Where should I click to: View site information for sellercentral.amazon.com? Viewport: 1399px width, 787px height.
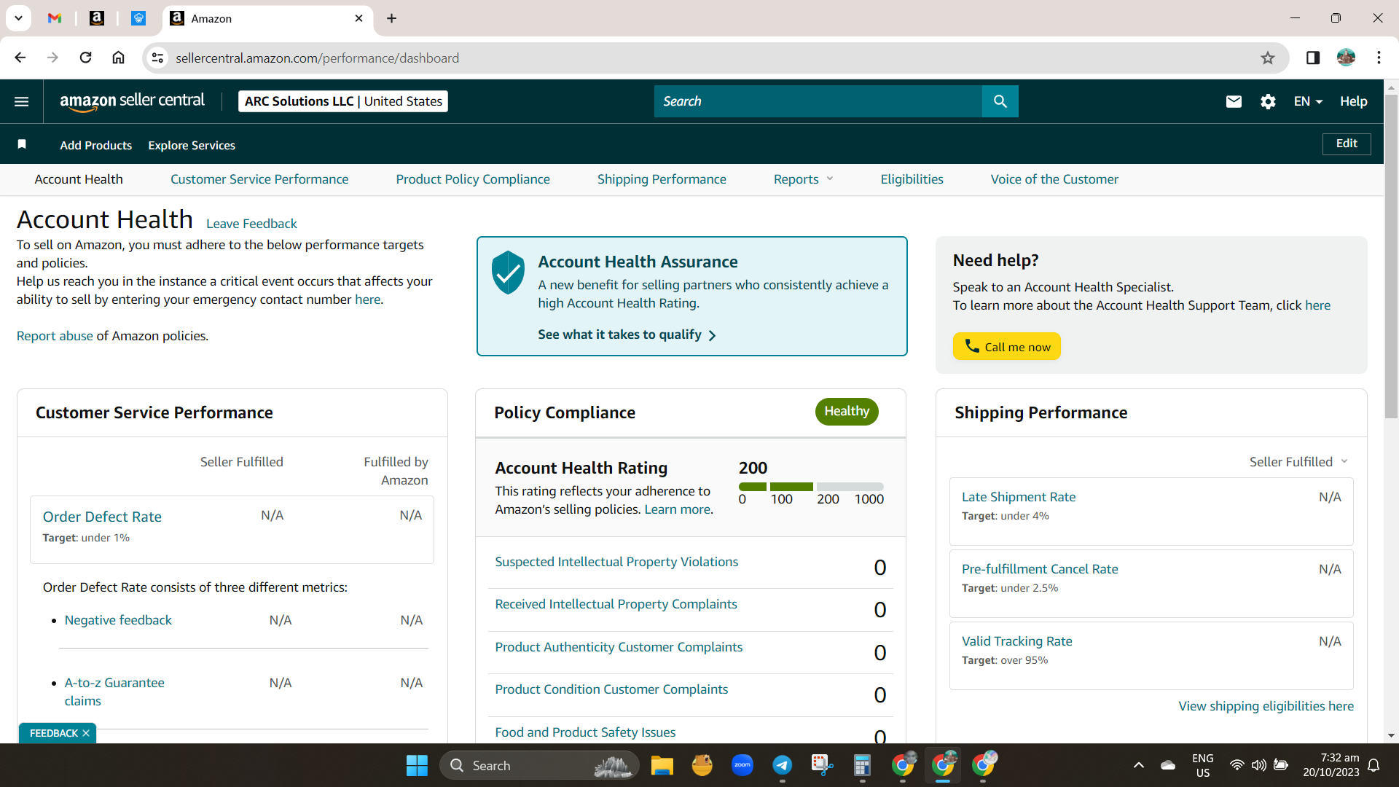(x=157, y=58)
